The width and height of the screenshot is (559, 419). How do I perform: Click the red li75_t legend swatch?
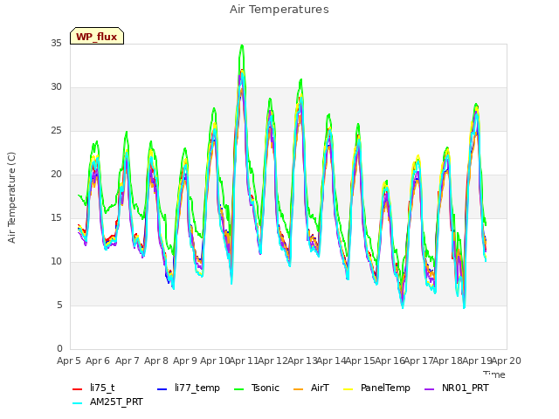tap(78, 388)
